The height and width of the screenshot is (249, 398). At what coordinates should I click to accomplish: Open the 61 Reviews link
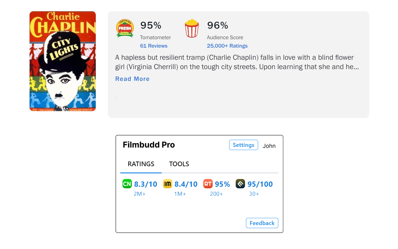[154, 46]
